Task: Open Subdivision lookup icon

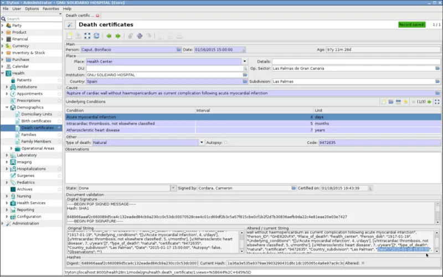Action: 437,81
